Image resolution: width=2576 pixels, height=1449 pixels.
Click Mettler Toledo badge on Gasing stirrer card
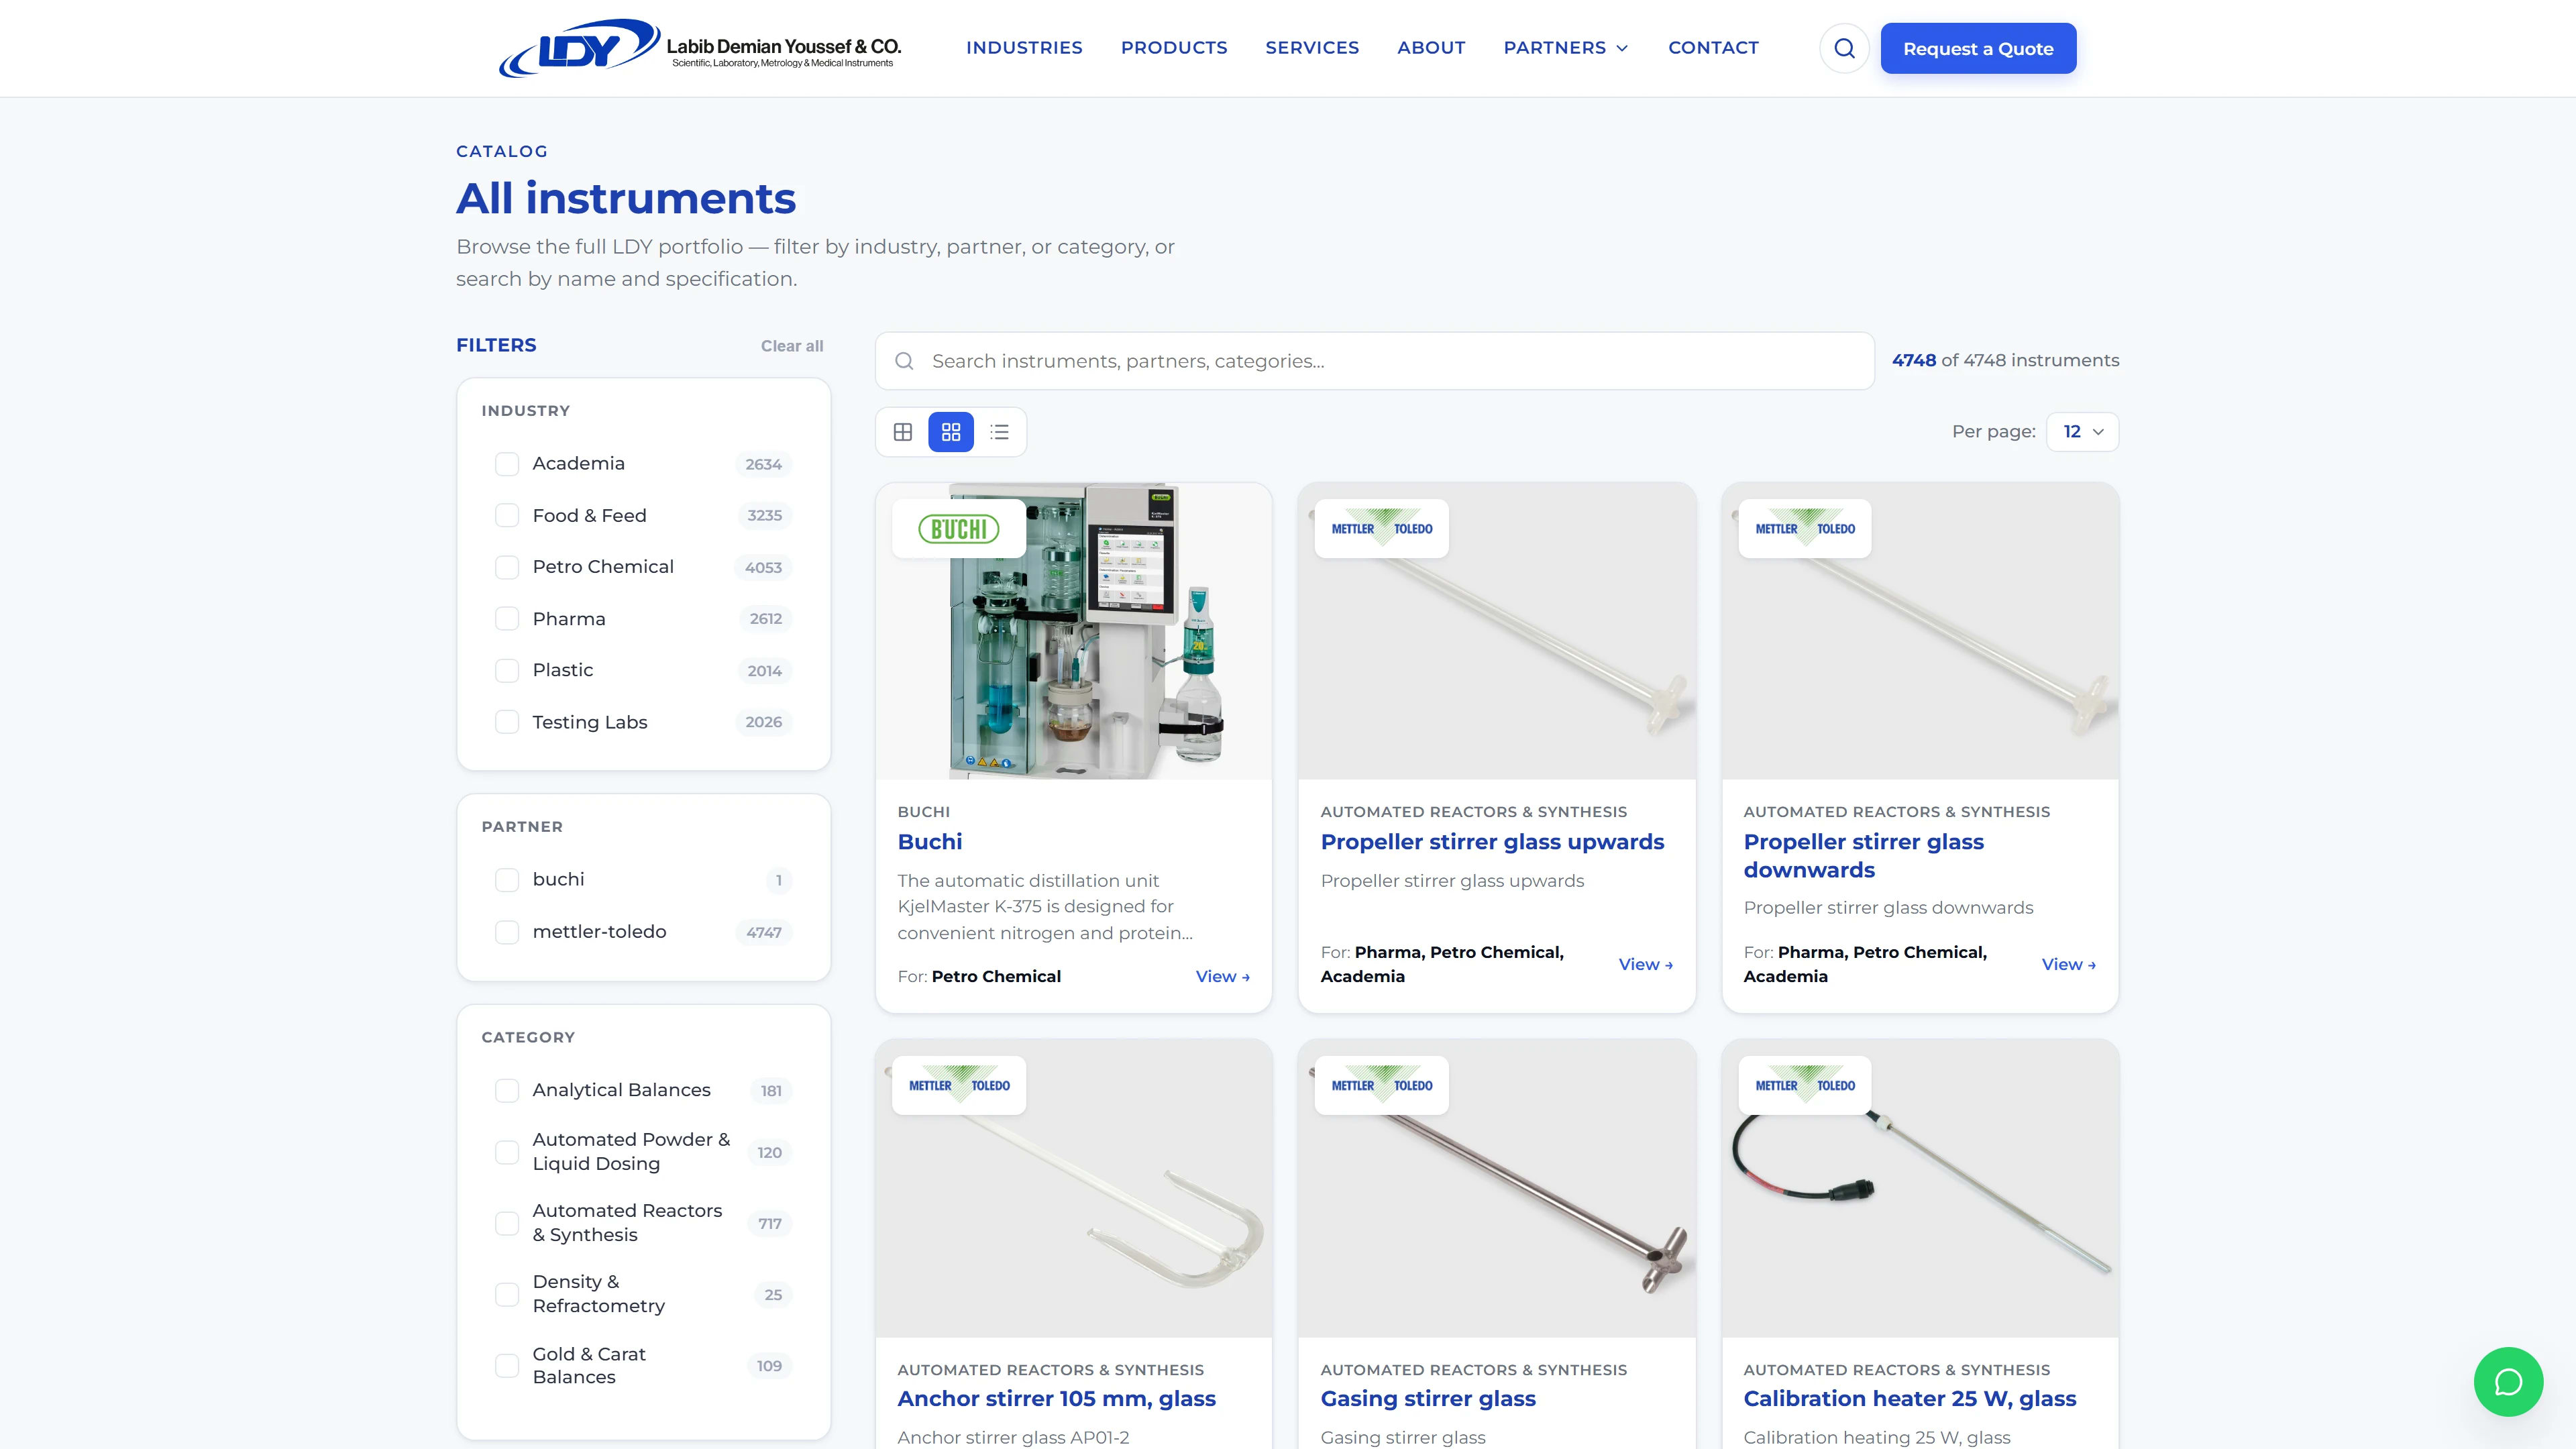[1381, 1085]
